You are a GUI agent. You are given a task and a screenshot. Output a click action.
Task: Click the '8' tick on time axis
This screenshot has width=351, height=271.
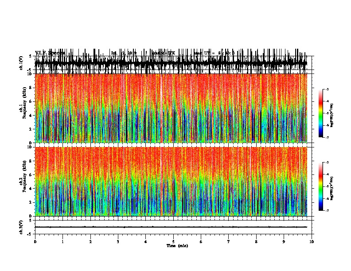[x=256, y=242]
